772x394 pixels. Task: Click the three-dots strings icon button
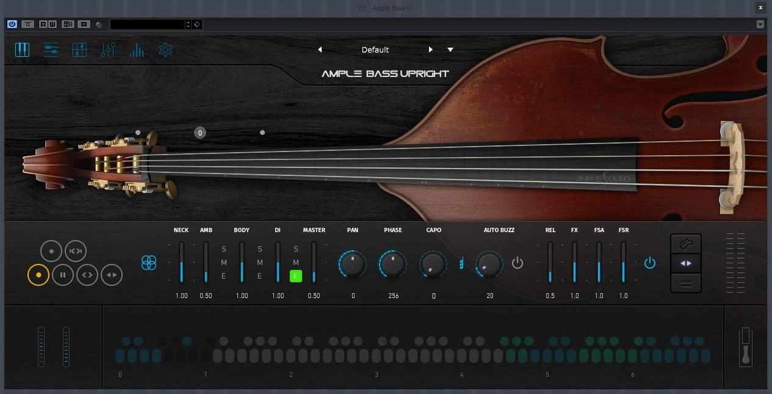click(686, 282)
